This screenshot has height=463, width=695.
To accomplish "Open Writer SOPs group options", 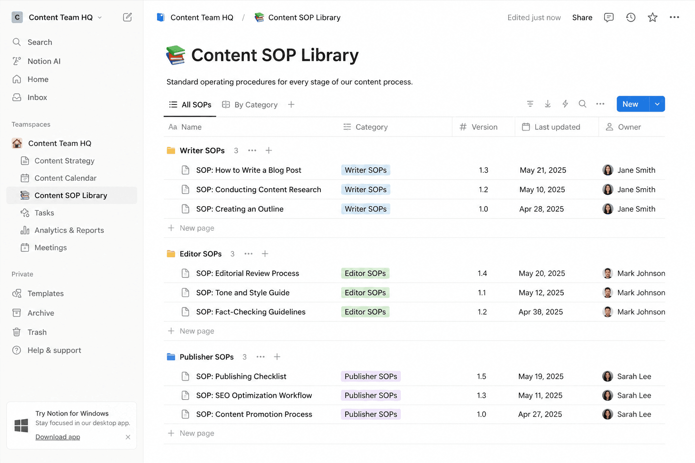I will 252,151.
